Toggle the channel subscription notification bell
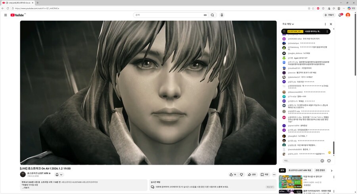Image resolution: width=357 pixels, height=194 pixels. tap(59, 175)
